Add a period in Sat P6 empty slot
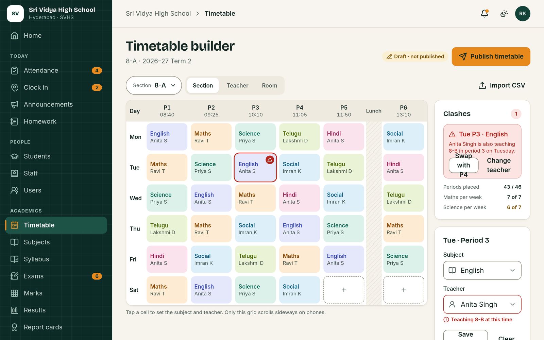544x340 pixels. tap(404, 290)
